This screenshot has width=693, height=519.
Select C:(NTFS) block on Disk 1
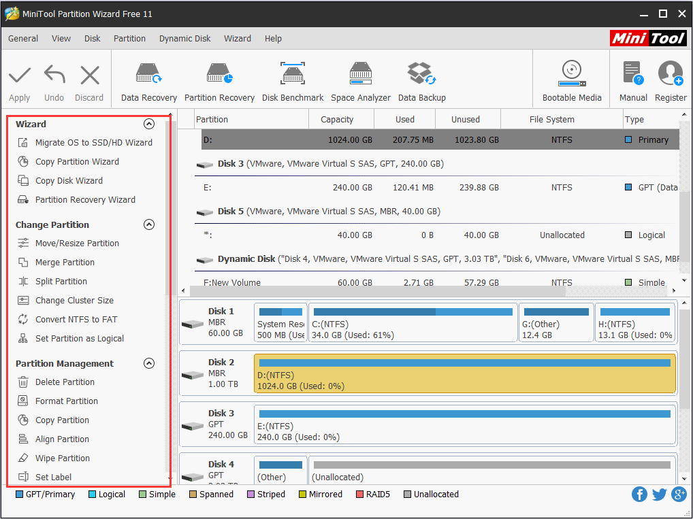click(413, 322)
